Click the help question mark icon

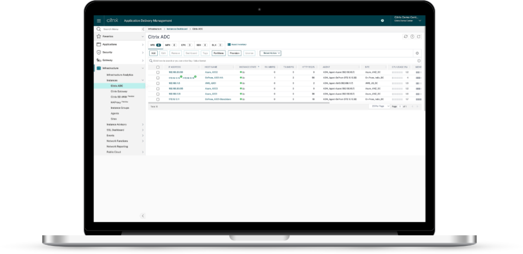coord(383,20)
